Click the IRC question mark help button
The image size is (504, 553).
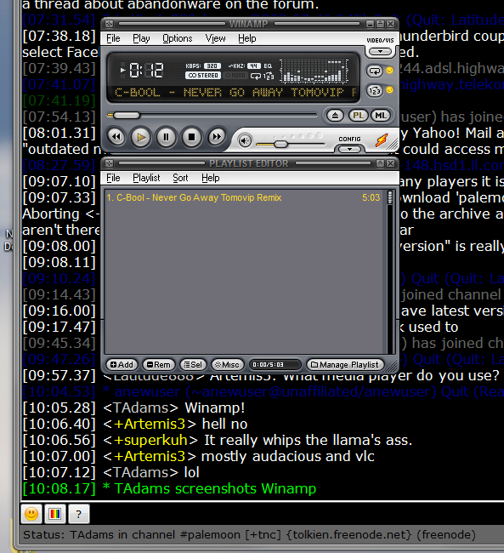[x=78, y=514]
